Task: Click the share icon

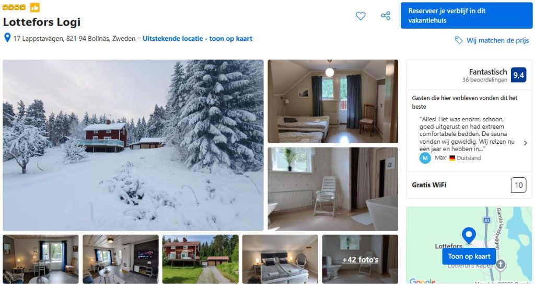Action: (386, 16)
